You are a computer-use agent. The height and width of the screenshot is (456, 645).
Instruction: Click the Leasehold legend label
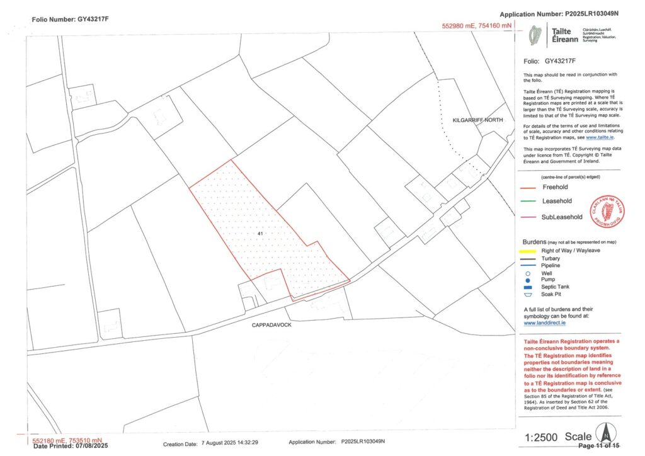coord(557,201)
